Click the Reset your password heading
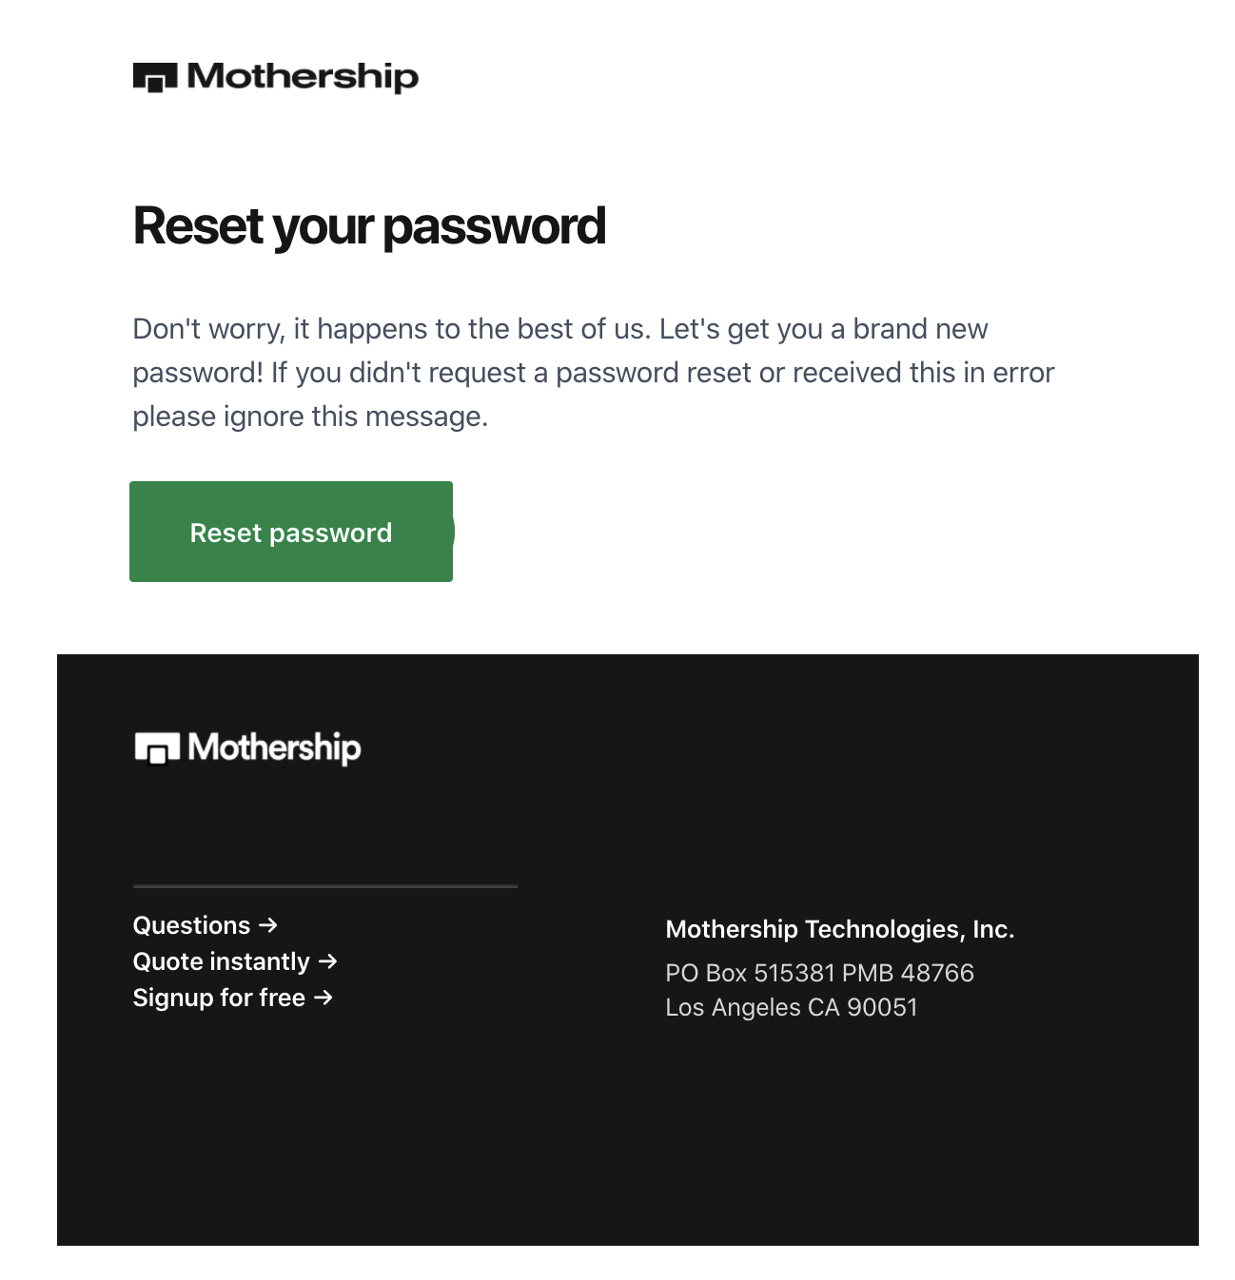Screen dimensions: 1235x1280 click(369, 226)
